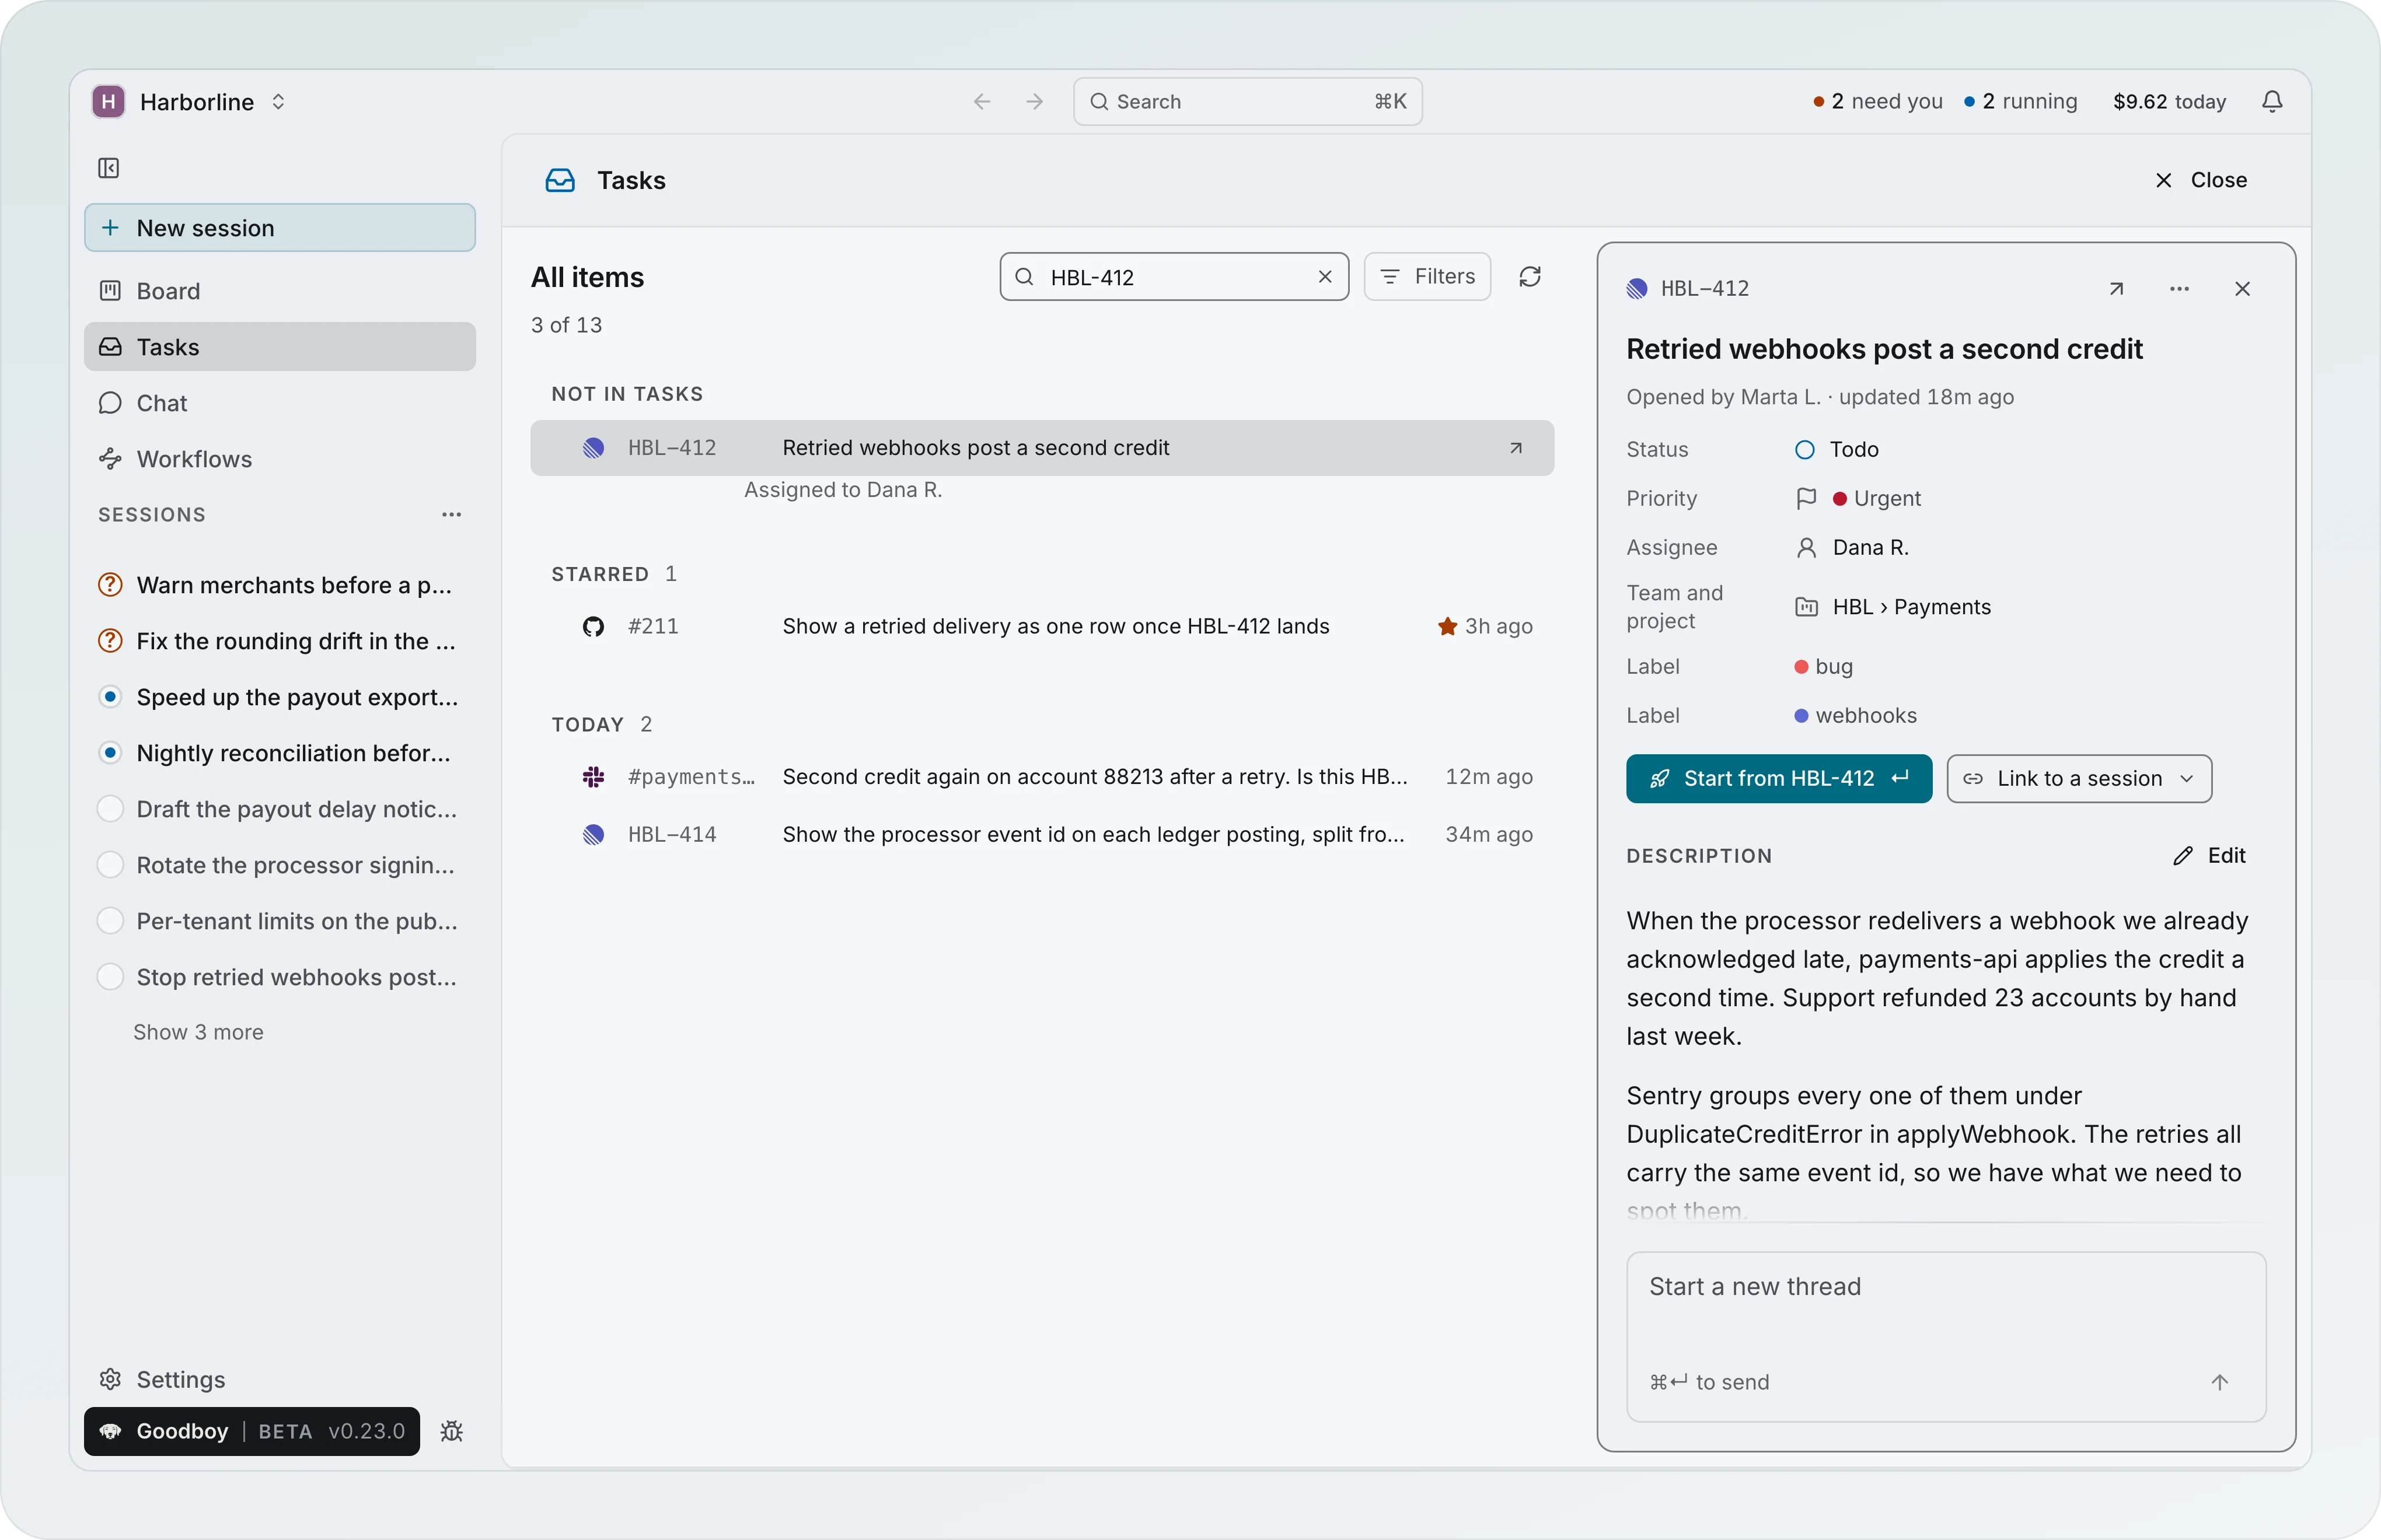Edit the description

tap(2209, 855)
